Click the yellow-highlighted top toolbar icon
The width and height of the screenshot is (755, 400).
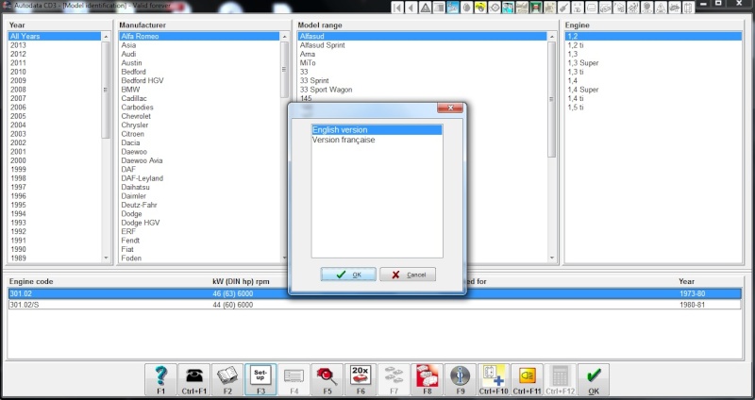pos(480,8)
